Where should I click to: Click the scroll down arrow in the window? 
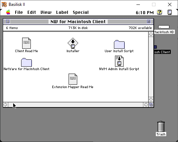pyautogui.click(x=151, y=99)
